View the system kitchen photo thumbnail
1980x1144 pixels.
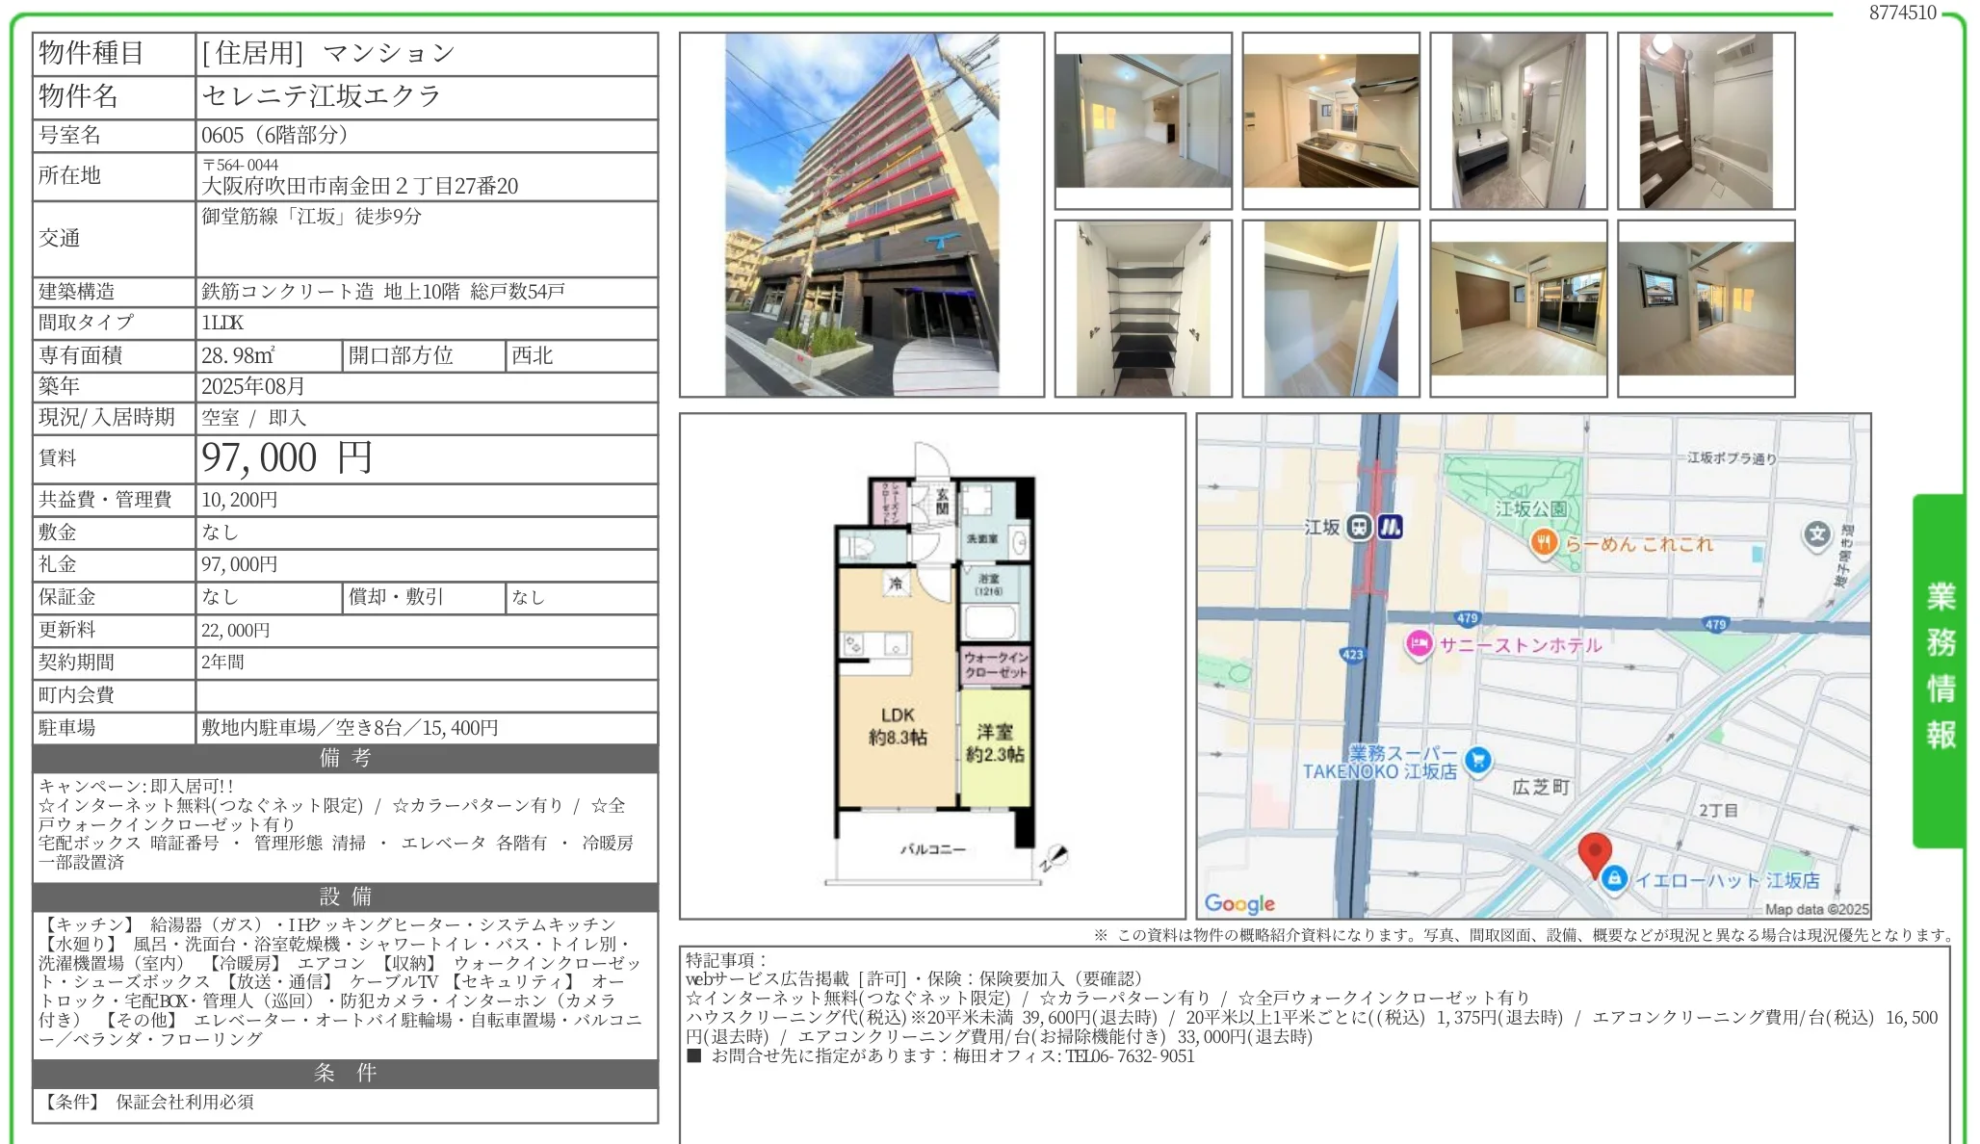point(1329,119)
